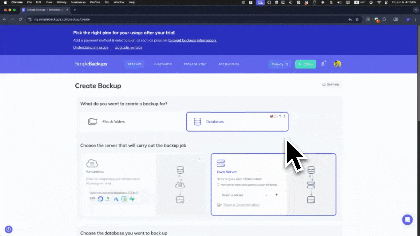Open the chat support bubble icon
The width and height of the screenshot is (420, 236).
[x=407, y=220]
